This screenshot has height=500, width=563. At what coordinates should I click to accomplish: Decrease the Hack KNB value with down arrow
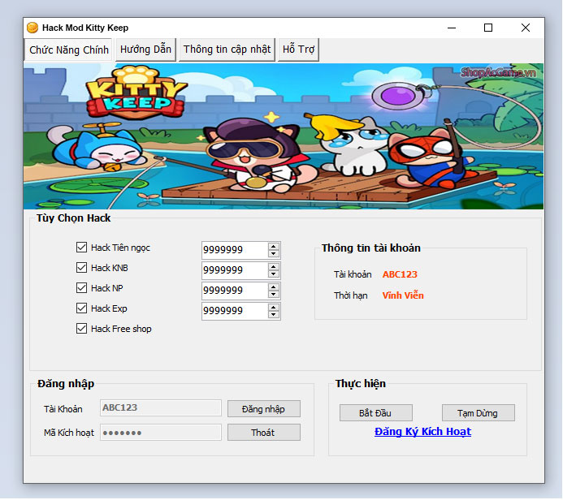(274, 274)
